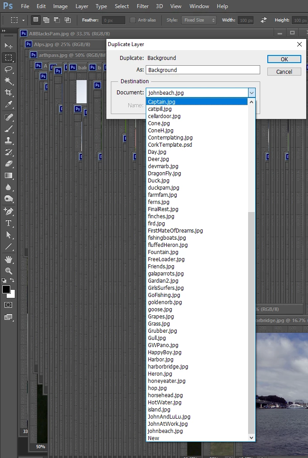Choose Captain.jpg from document list
Image resolution: width=308 pixels, height=458 pixels.
click(x=197, y=102)
